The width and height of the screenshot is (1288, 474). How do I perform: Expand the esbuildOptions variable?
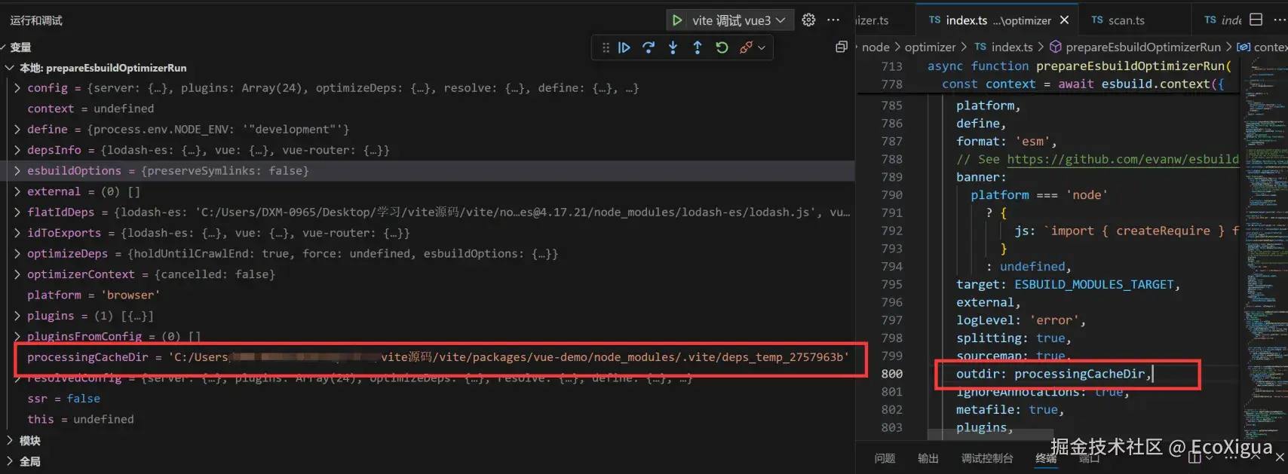(x=17, y=171)
